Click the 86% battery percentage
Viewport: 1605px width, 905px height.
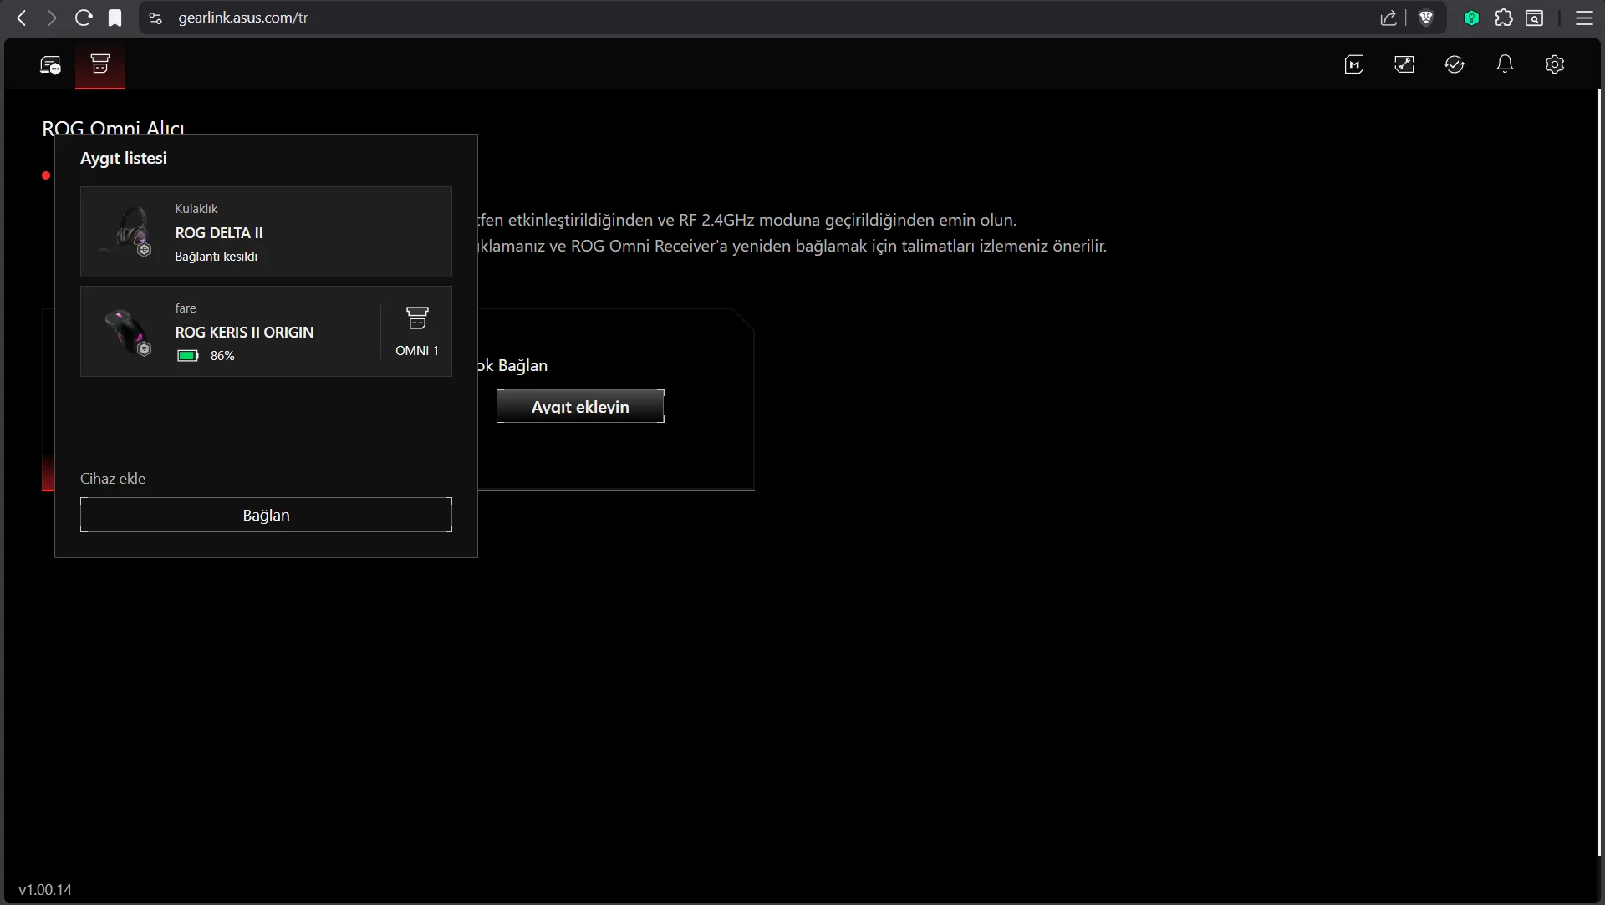[x=222, y=356]
